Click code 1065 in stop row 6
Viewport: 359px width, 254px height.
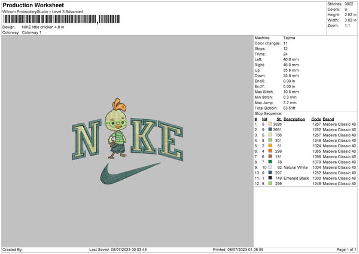coord(317,152)
